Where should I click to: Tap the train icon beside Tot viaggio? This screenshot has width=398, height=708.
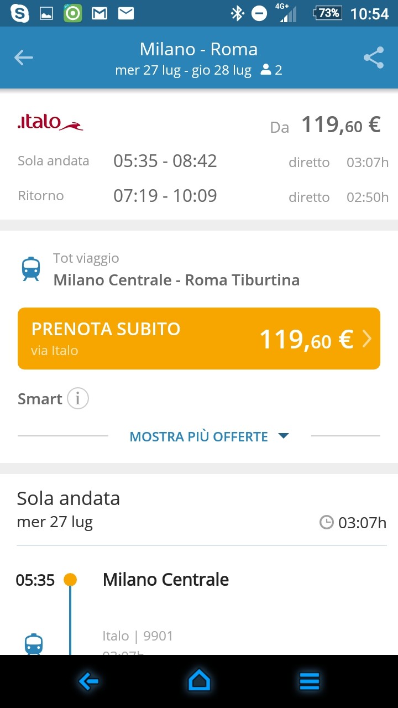31,269
